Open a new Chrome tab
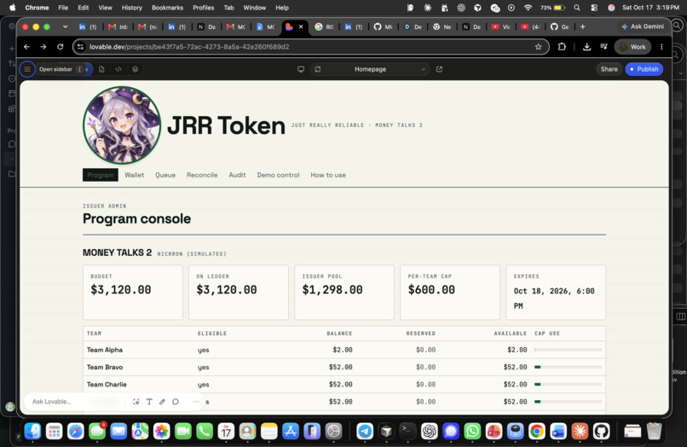This screenshot has height=447, width=687. 583,26
